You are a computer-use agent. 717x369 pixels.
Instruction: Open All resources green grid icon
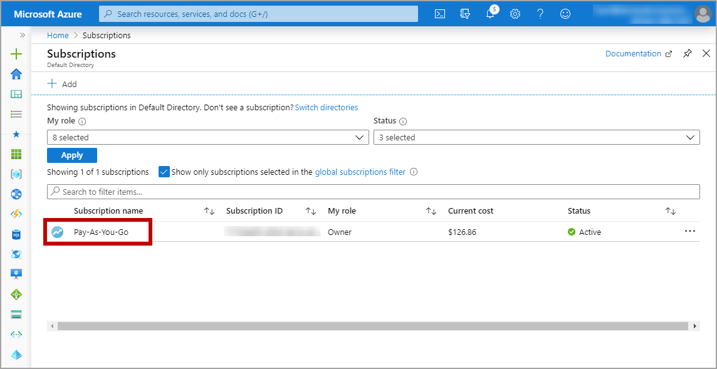(16, 154)
